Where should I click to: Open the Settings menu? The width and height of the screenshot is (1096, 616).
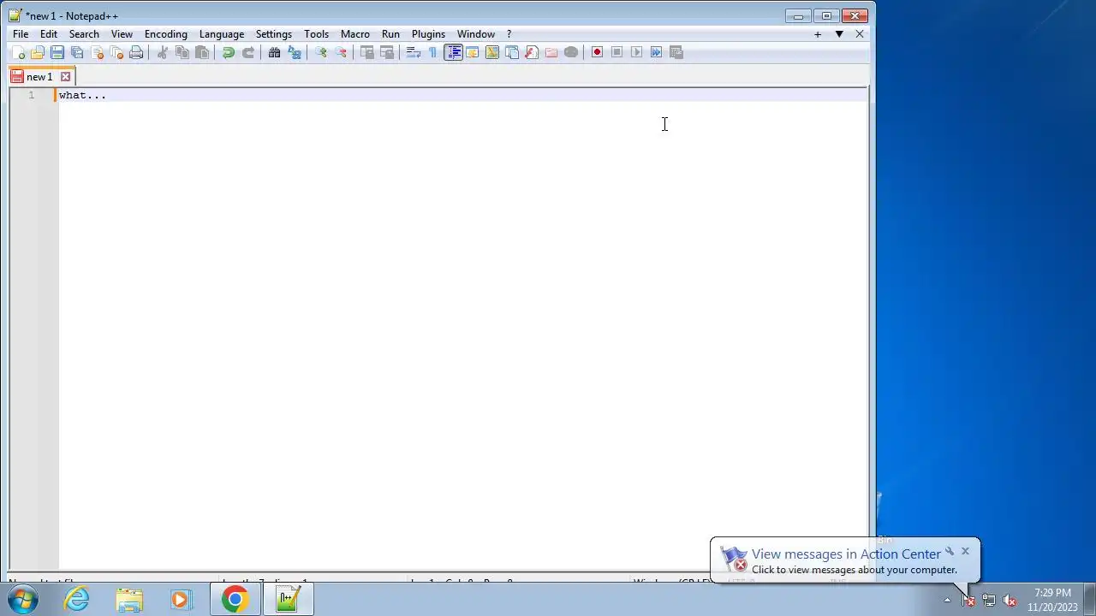coord(274,34)
